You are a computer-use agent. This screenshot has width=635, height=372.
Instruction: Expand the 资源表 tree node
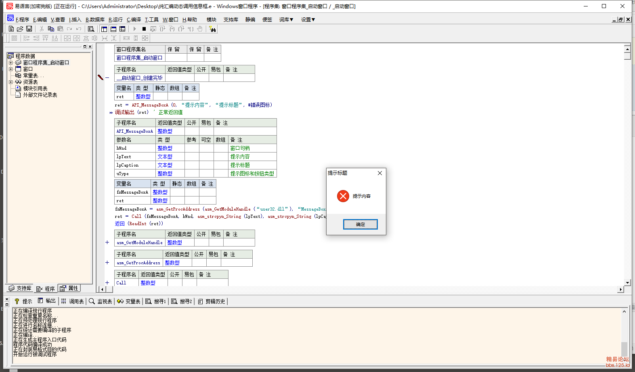(x=11, y=82)
